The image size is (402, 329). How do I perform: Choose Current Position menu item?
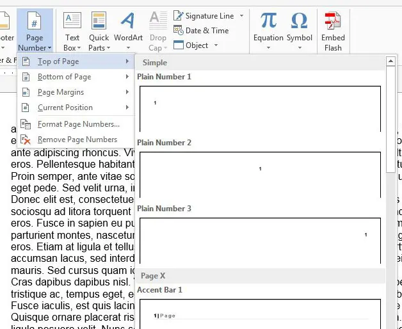tap(65, 108)
